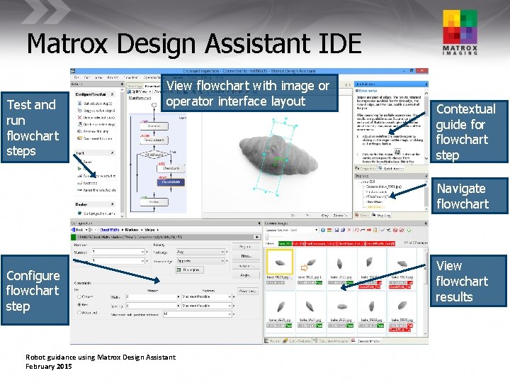The image size is (510, 383).
Task: Switch to the Execution Messages tab
Action: click(331, 341)
